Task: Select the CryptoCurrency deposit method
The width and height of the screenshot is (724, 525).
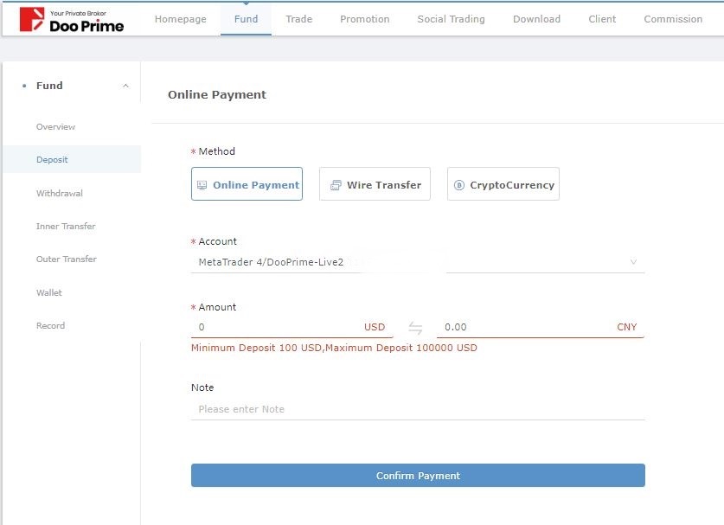Action: [x=503, y=184]
